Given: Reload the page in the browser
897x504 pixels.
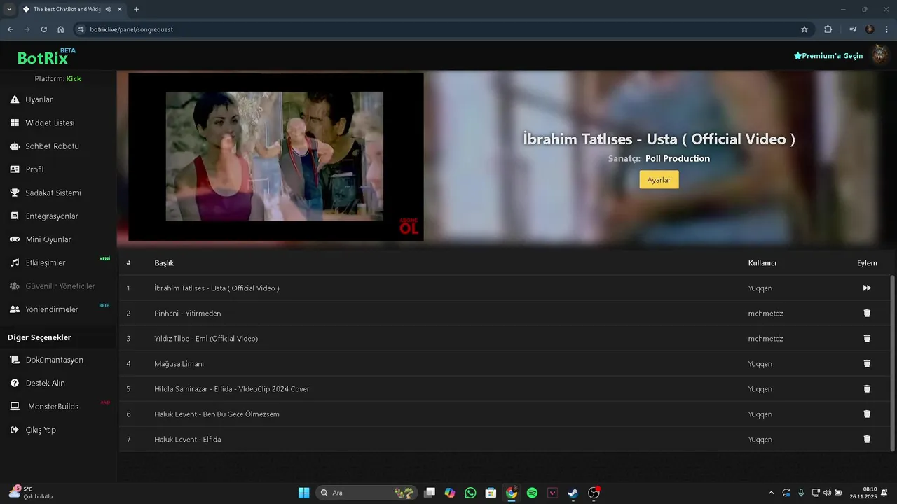Looking at the screenshot, I should pyautogui.click(x=43, y=29).
